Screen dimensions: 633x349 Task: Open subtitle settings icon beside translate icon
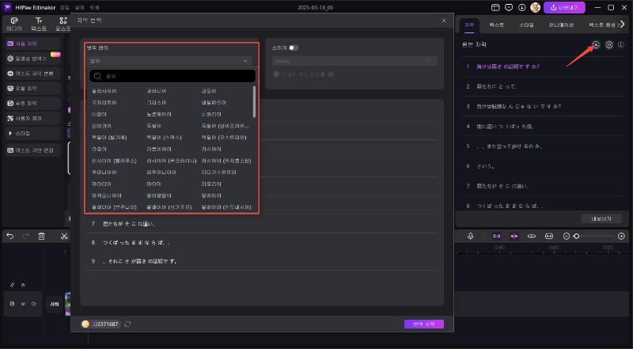(608, 45)
